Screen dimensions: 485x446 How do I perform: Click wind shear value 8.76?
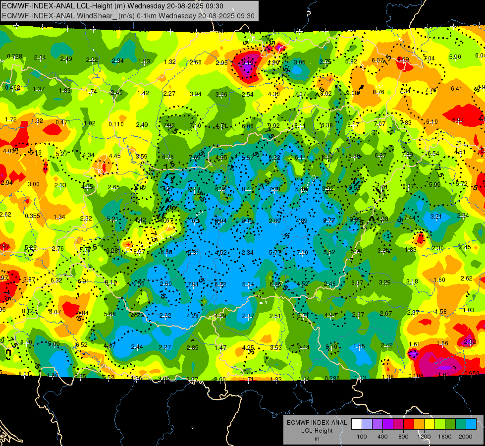(x=378, y=92)
